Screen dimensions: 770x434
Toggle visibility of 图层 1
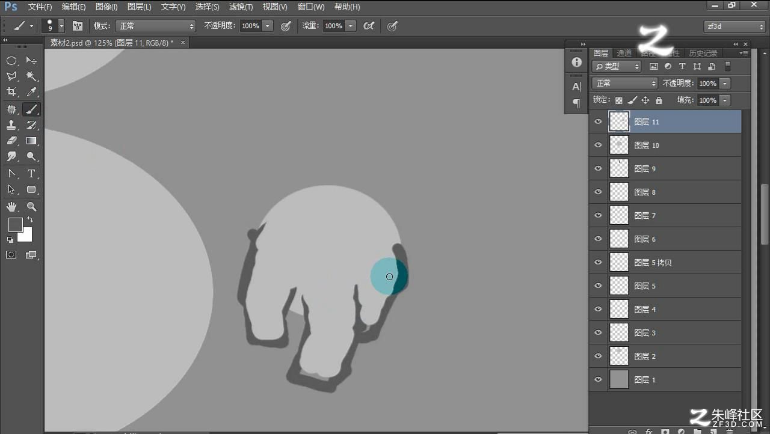click(598, 380)
